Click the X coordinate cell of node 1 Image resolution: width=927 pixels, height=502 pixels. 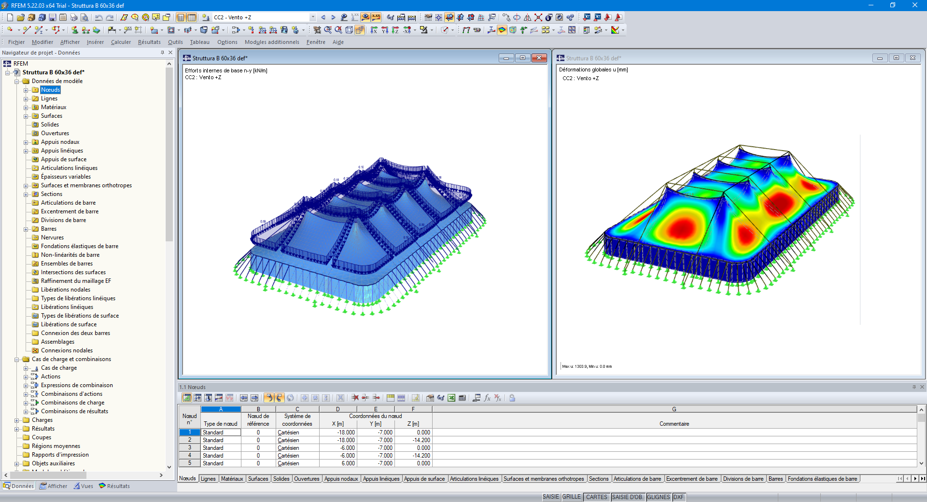(337, 432)
